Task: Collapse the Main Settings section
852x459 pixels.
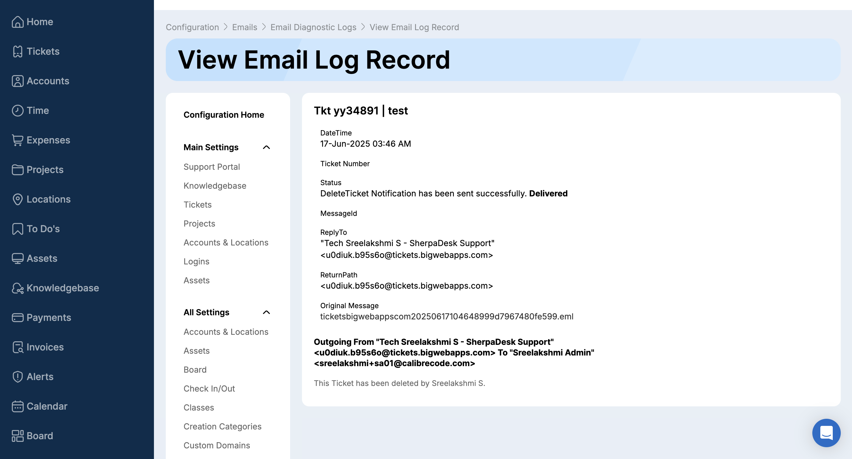Action: click(266, 147)
